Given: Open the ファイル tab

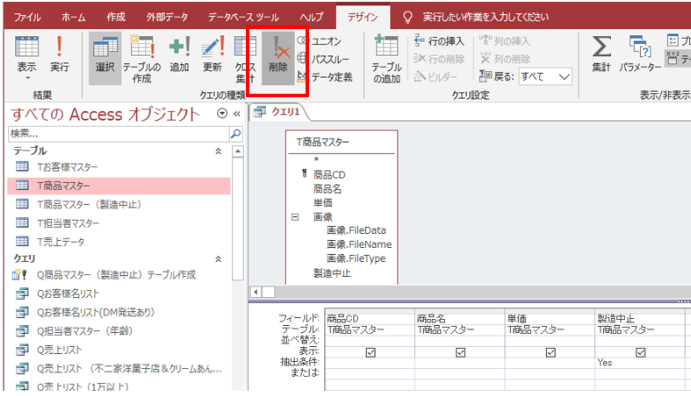Looking at the screenshot, I should pyautogui.click(x=27, y=18).
